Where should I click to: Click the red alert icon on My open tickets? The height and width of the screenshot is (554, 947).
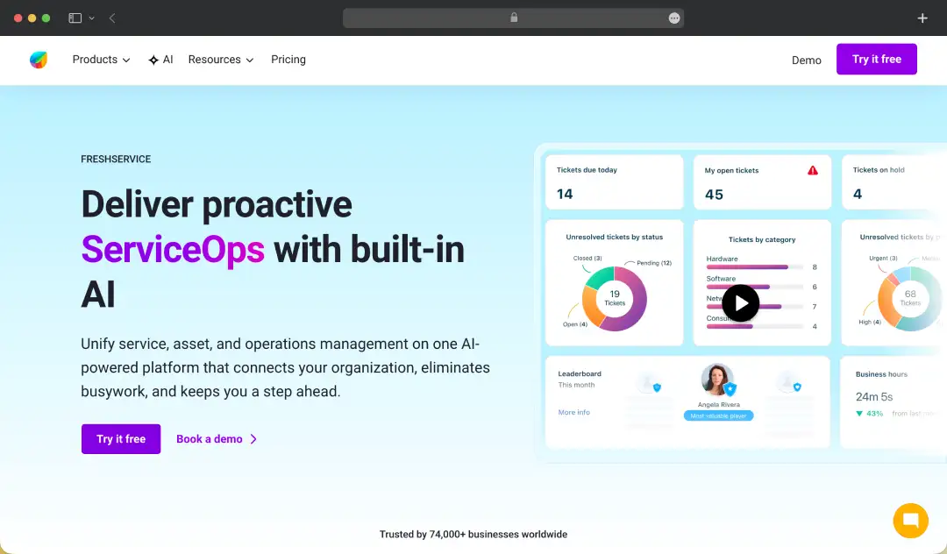coord(813,171)
